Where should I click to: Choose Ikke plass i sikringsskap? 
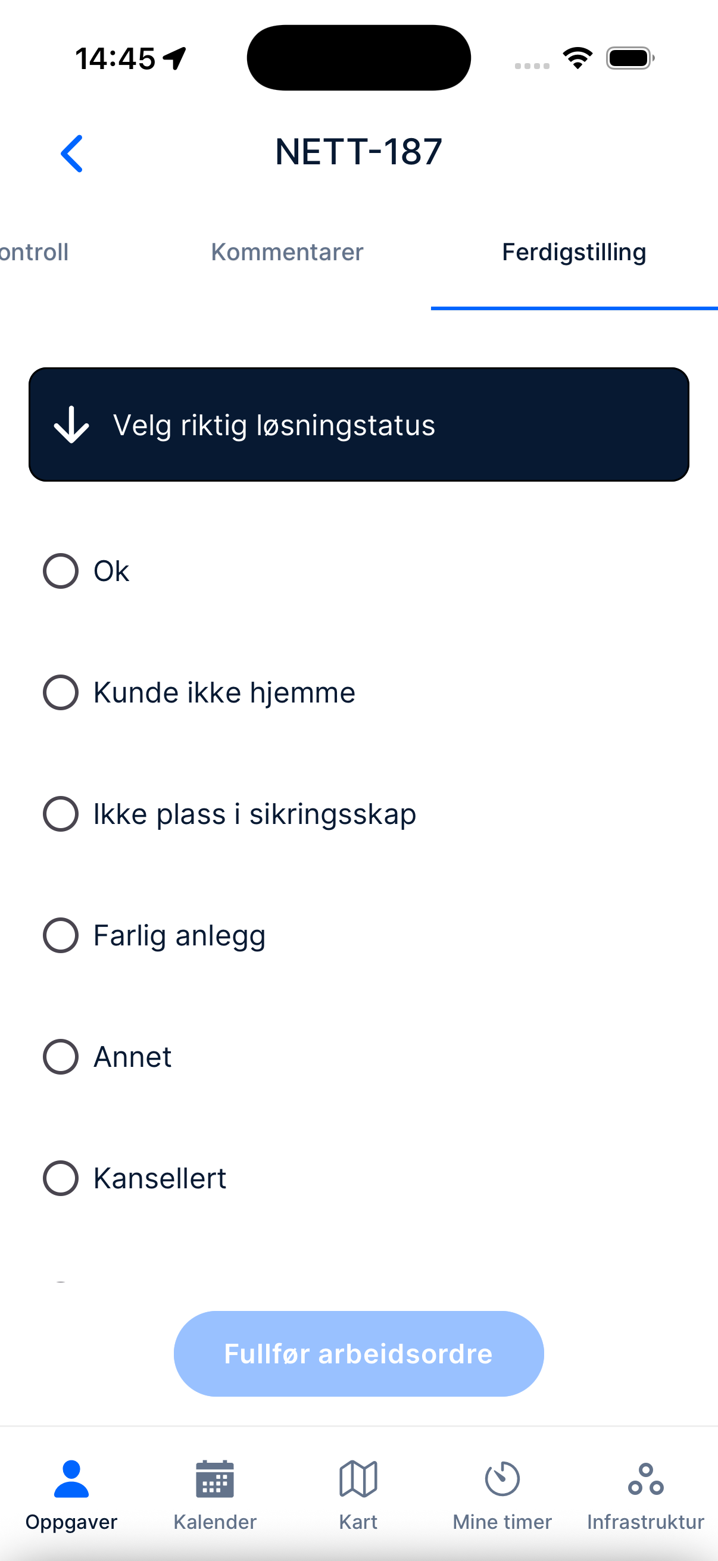point(61,814)
